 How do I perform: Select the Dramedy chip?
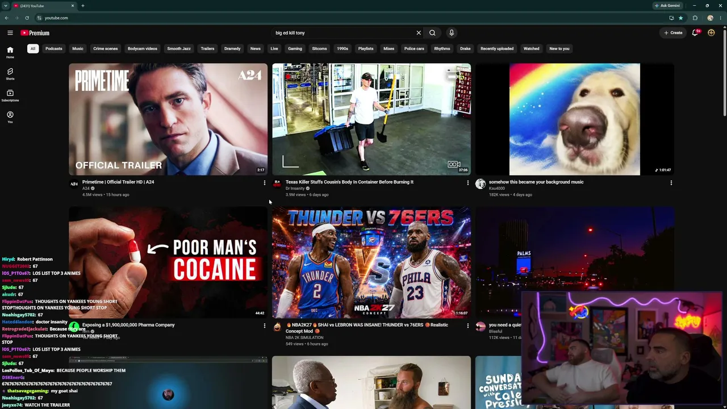click(232, 48)
